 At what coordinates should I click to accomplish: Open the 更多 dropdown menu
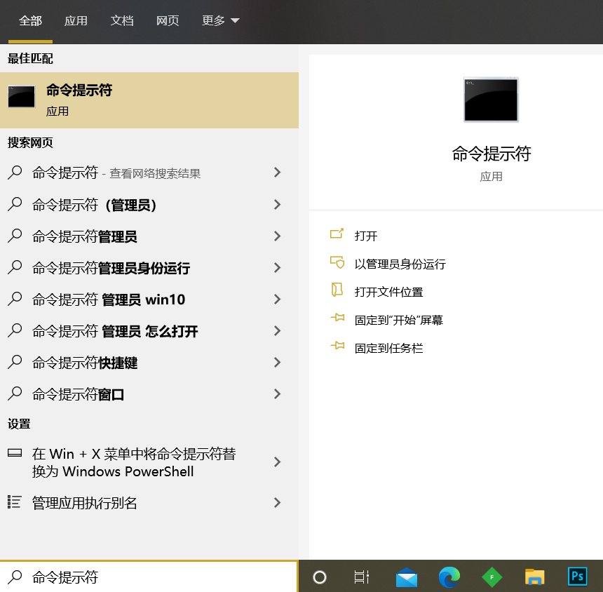pos(219,21)
